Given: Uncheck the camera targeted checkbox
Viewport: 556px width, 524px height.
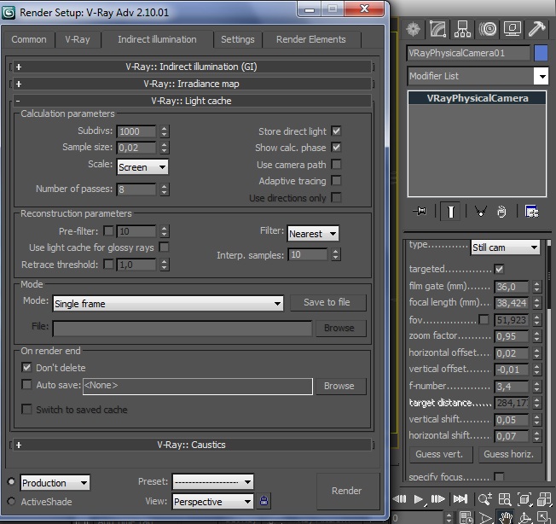Looking at the screenshot, I should (x=499, y=269).
